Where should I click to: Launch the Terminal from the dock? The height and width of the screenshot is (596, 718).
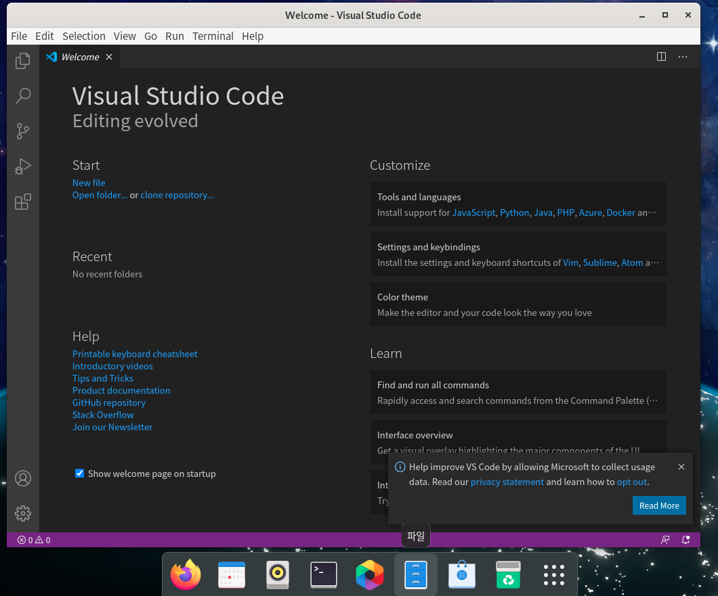pyautogui.click(x=324, y=574)
